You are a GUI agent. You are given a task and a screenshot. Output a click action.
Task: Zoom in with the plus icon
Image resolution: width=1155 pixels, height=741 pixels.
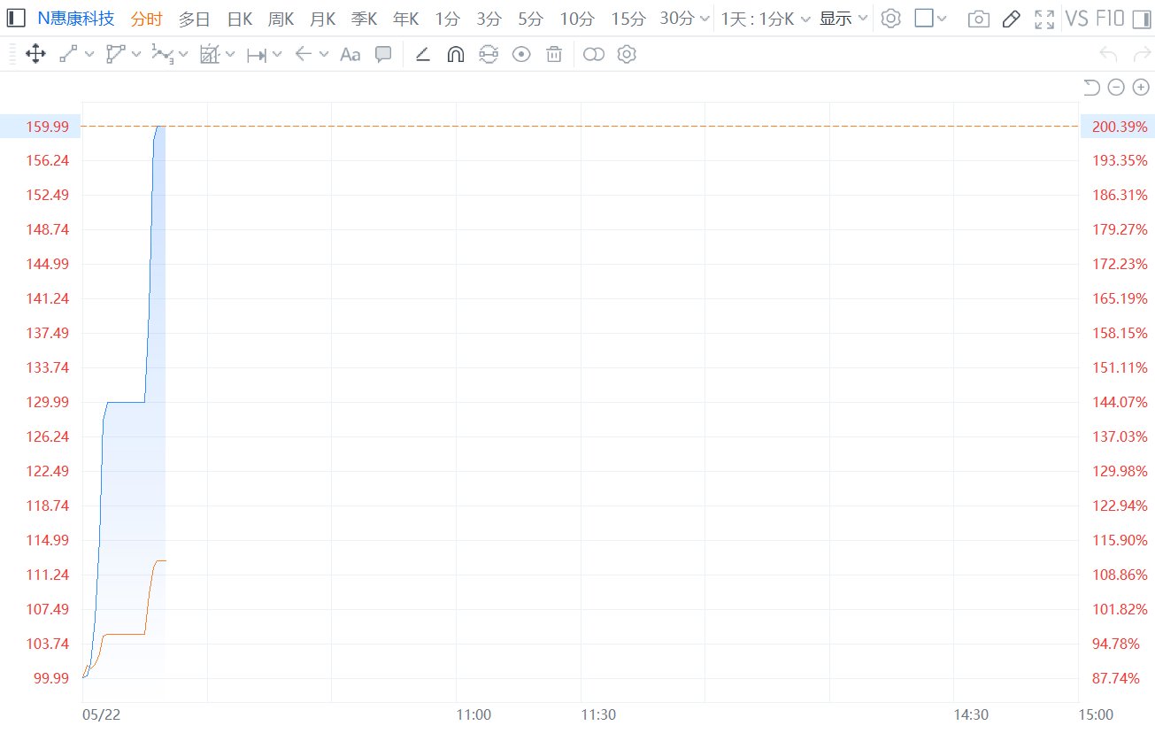1141,87
